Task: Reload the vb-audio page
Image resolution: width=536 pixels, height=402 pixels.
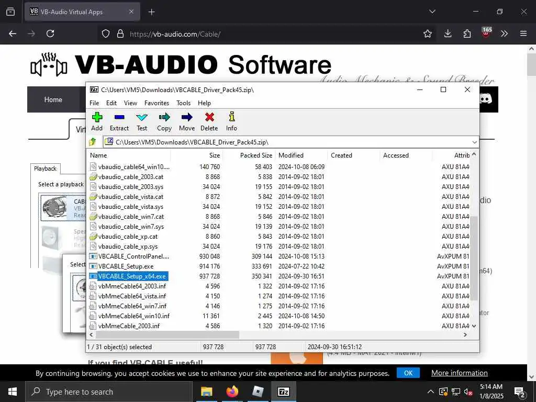Action: [50, 33]
